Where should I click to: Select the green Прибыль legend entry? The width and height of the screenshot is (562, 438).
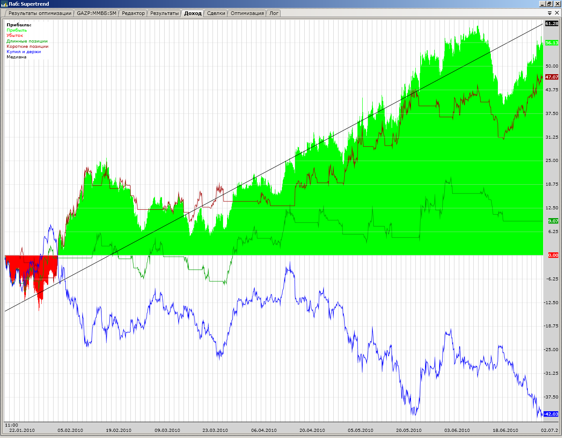click(17, 30)
